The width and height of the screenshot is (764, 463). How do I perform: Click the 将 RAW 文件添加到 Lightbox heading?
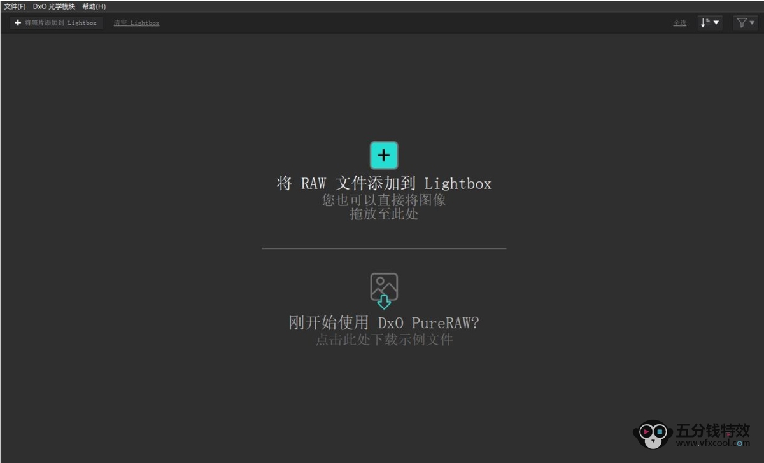point(384,184)
